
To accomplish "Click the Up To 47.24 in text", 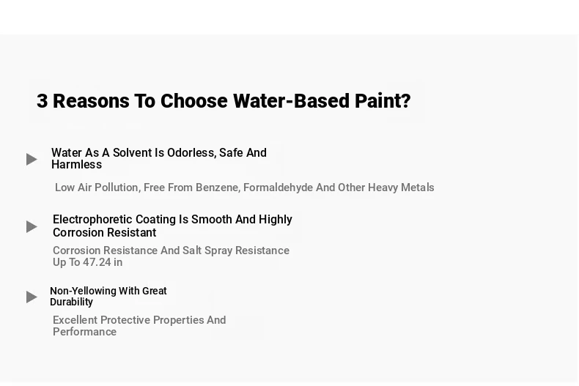I will point(87,262).
